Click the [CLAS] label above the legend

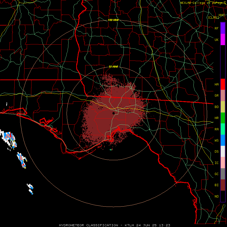(x=213, y=17)
